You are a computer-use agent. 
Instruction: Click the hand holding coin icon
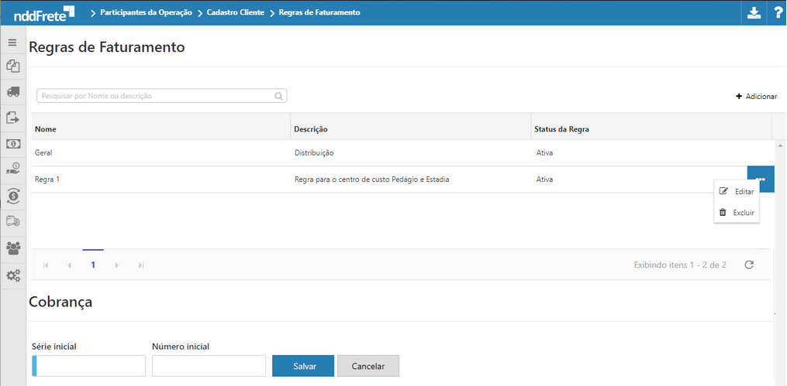(x=12, y=169)
